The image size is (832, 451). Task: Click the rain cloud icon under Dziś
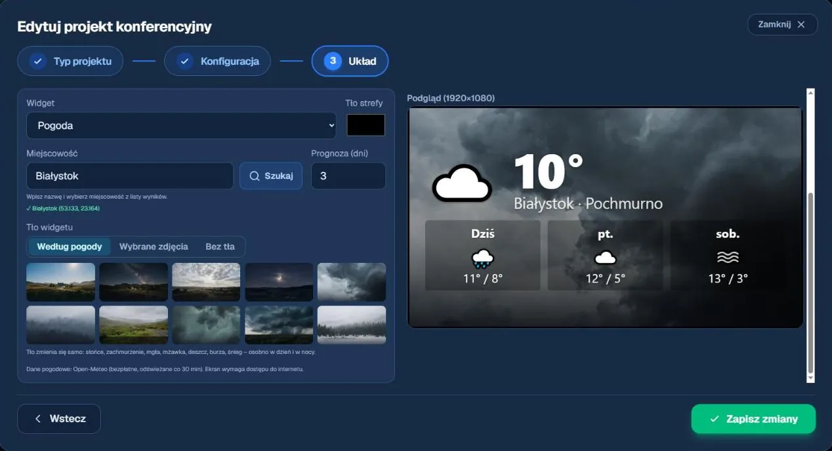coord(482,258)
